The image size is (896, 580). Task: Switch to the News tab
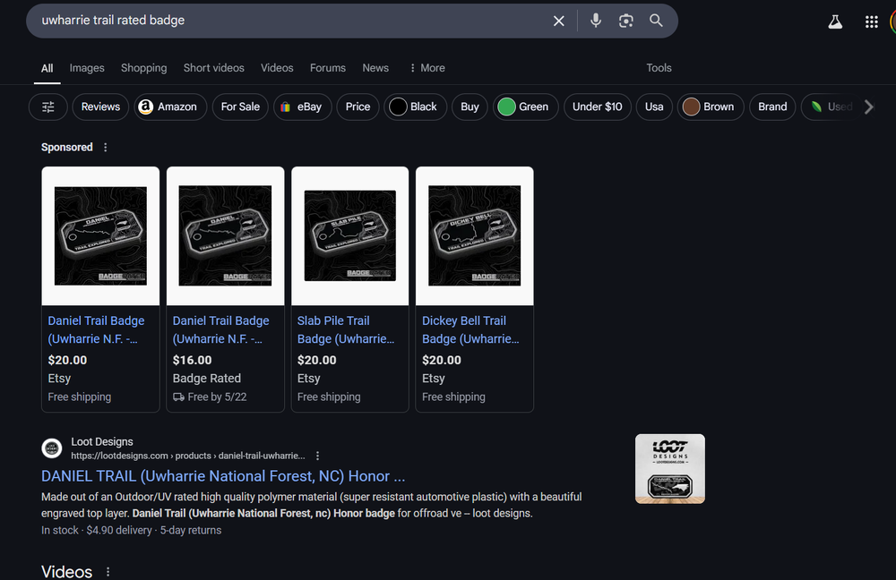[x=375, y=68]
